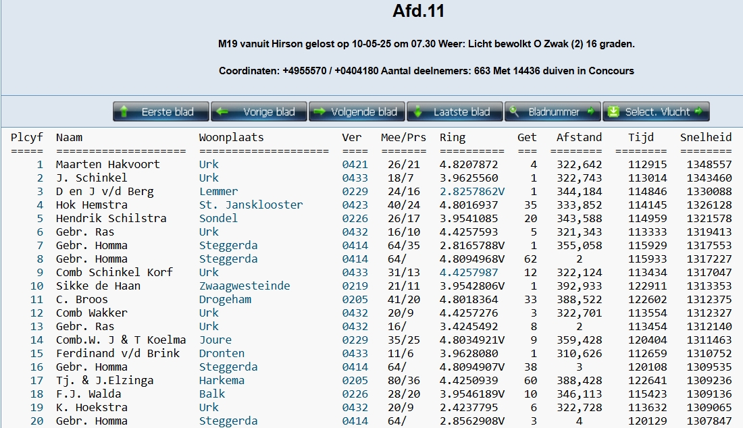Click ring link 4.4257987 of Comb Schinkel Korf
743x428 pixels.
pyautogui.click(x=468, y=272)
